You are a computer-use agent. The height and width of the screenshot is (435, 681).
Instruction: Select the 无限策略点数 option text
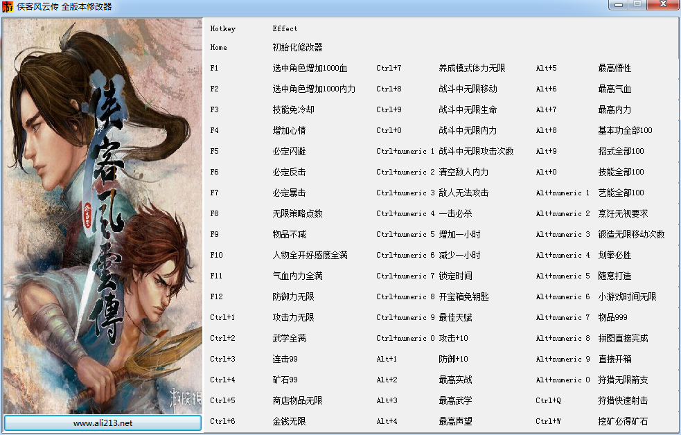[x=297, y=214]
